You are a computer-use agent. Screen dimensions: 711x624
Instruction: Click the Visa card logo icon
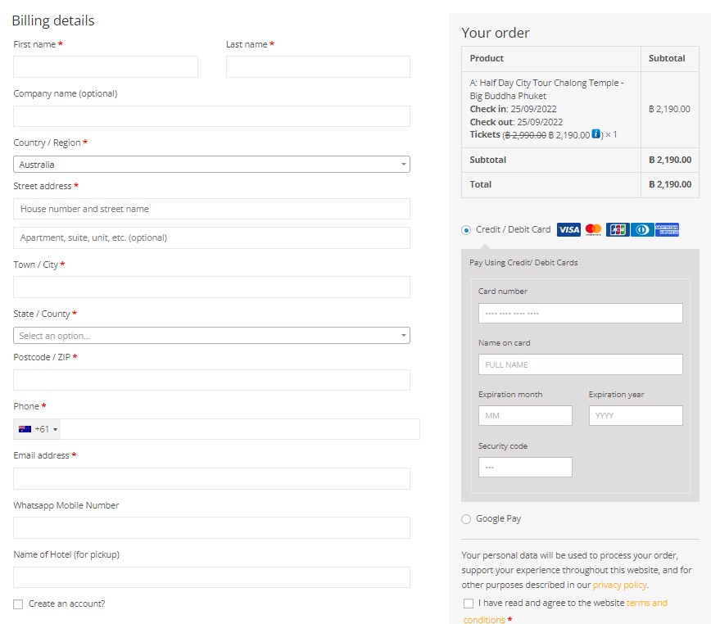tap(568, 230)
